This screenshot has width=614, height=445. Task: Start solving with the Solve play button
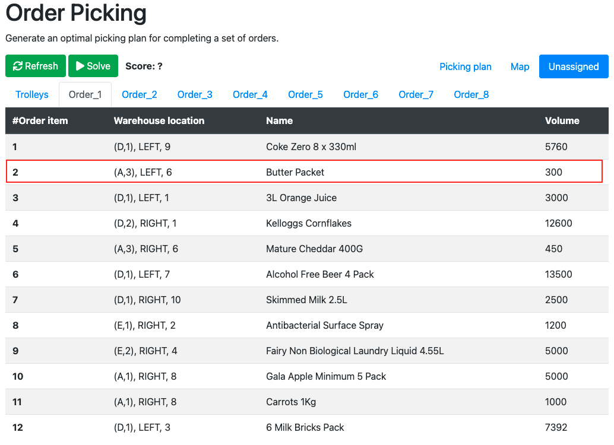pyautogui.click(x=93, y=66)
